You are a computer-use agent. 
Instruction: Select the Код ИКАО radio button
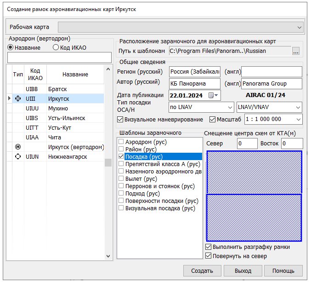(x=56, y=47)
